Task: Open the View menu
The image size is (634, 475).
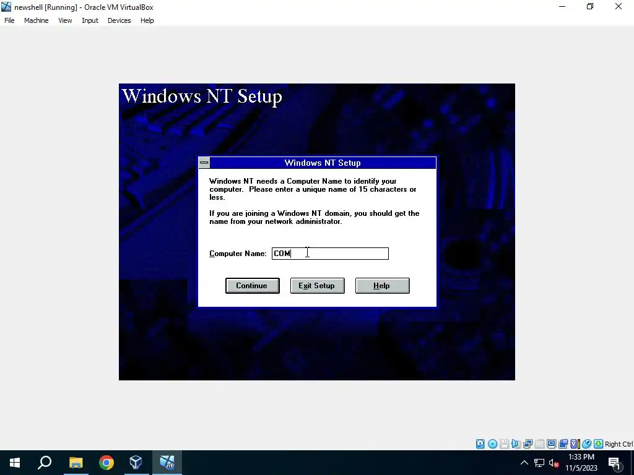Action: pos(65,20)
